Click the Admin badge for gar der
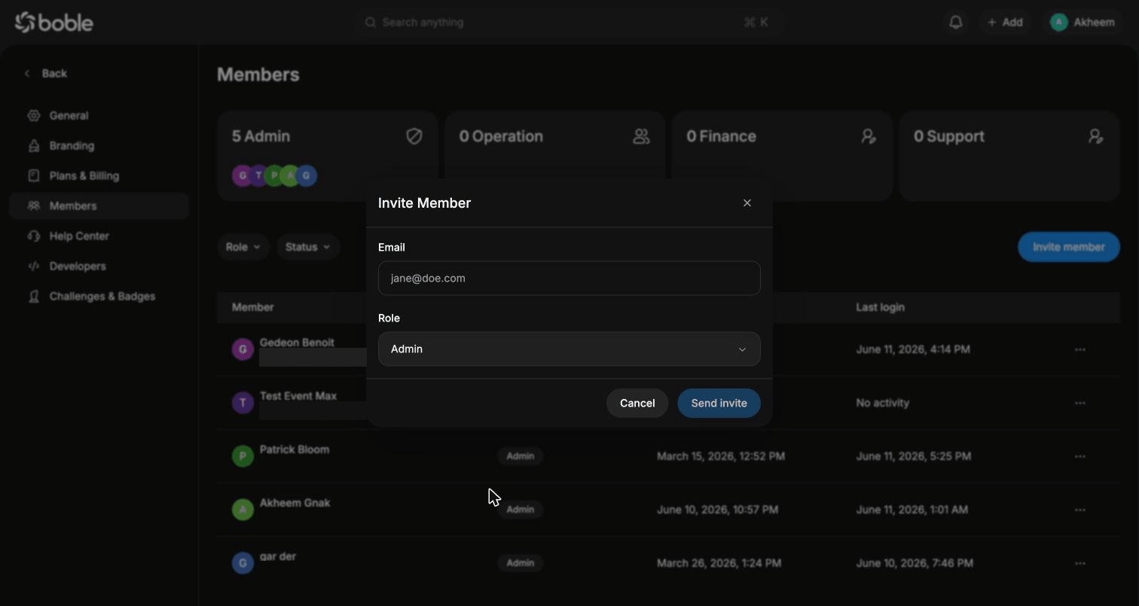1139x606 pixels. tap(521, 563)
